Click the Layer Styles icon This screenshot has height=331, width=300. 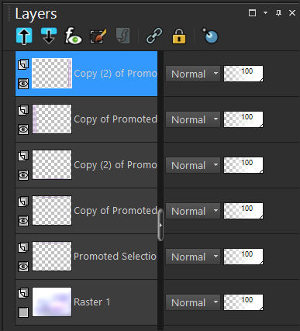(122, 36)
